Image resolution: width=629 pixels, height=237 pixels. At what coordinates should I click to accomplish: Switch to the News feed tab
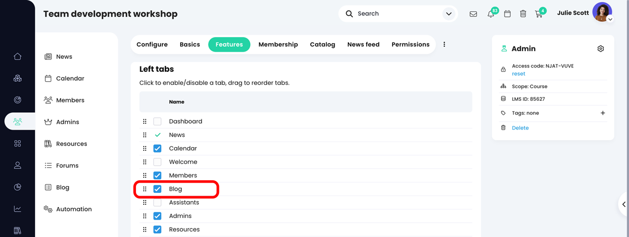(x=364, y=45)
